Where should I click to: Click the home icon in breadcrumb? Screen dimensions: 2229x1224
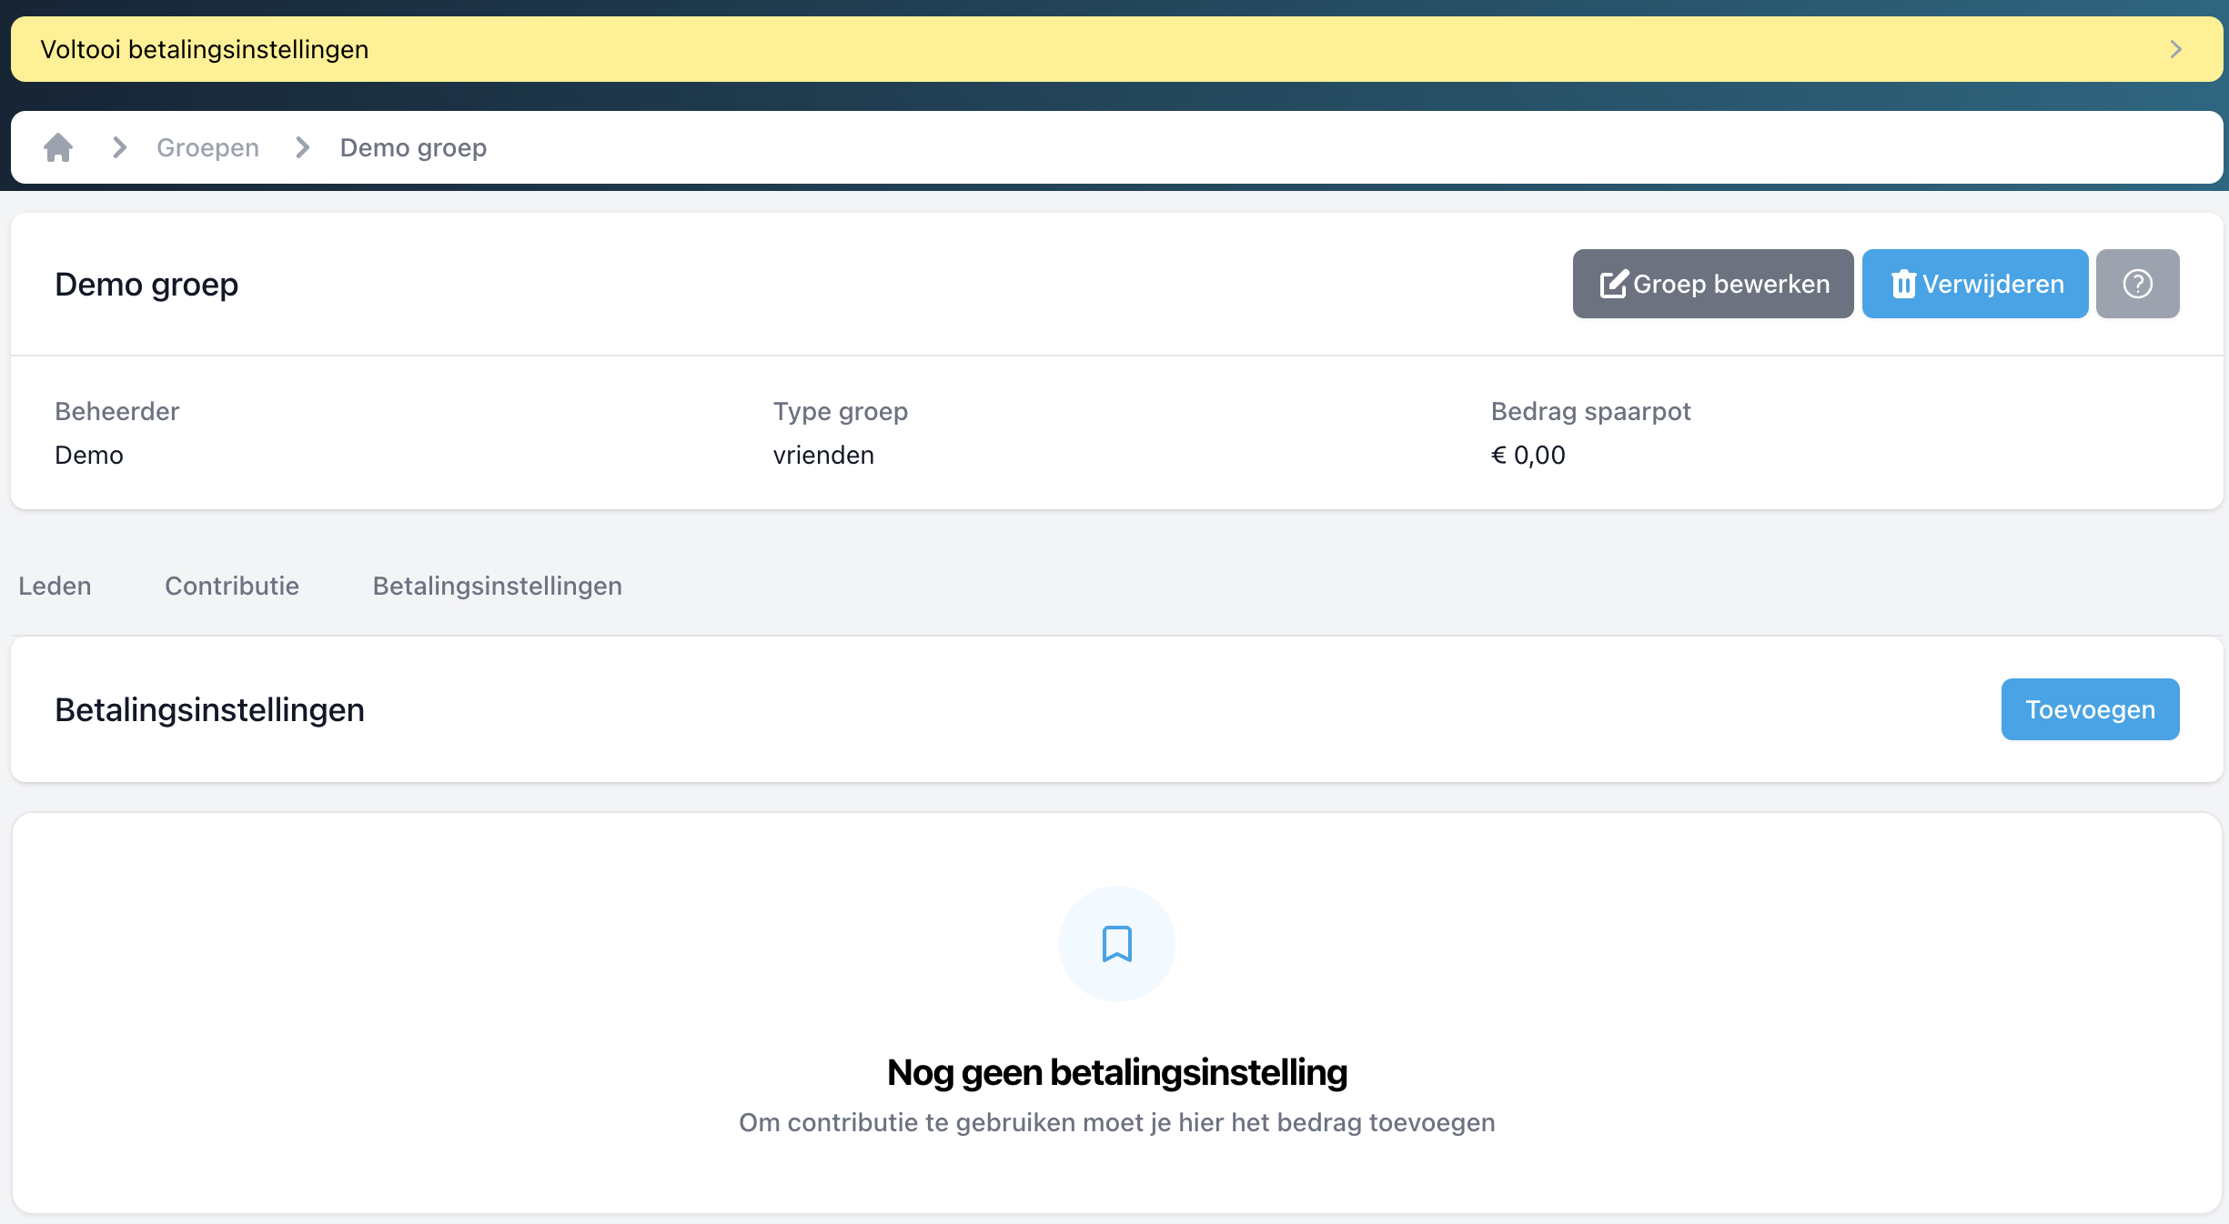click(x=58, y=147)
